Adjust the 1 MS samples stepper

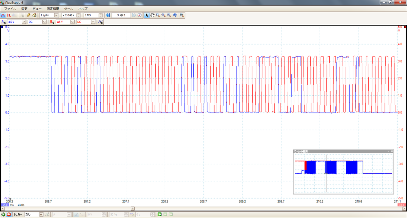tap(100, 15)
